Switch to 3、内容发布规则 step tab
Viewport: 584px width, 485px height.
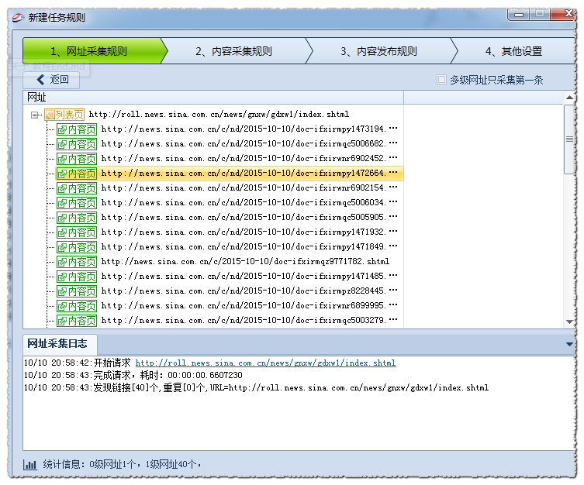coord(378,52)
